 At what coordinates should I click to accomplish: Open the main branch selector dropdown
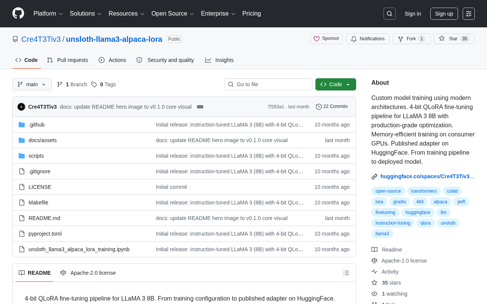(32, 84)
